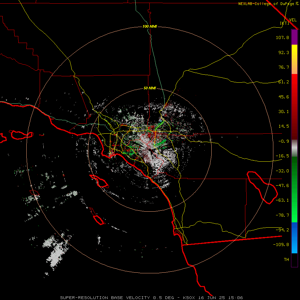Screen dimensions: 300x300
Task: Click the gray near-zero segment of color bar
Action: click(x=294, y=148)
